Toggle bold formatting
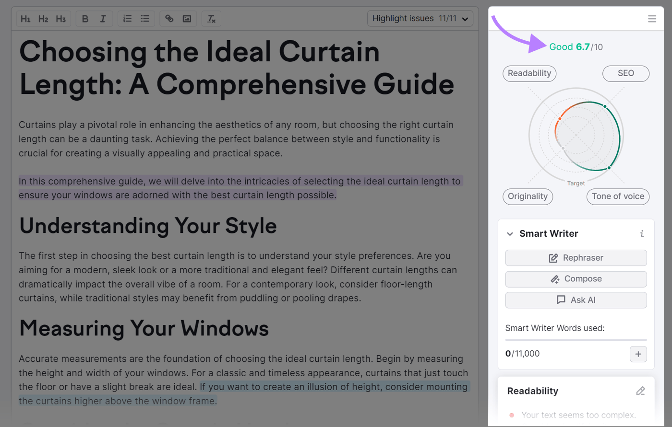 [x=85, y=18]
